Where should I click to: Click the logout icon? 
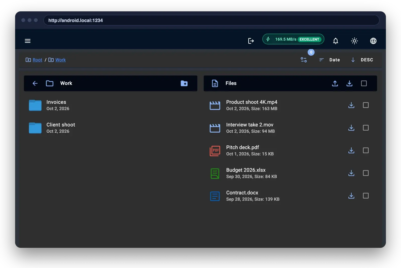pos(251,41)
